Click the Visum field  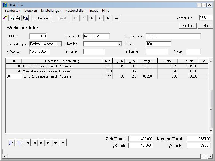point(193,52)
